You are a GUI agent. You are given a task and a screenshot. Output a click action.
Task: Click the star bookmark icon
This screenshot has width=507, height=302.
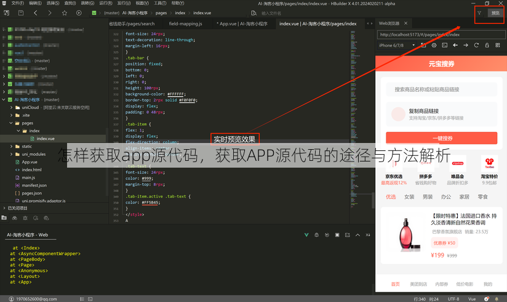pos(65,13)
